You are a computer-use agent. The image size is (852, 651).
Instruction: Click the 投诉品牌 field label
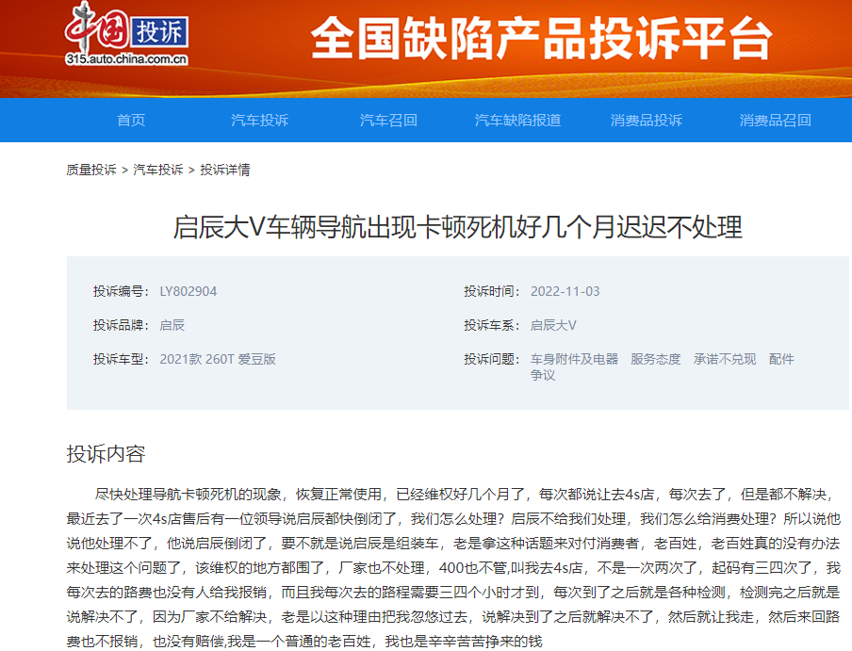click(121, 325)
